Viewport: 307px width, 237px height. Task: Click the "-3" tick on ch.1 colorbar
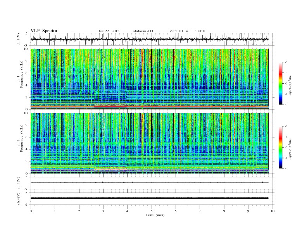click(x=286, y=62)
